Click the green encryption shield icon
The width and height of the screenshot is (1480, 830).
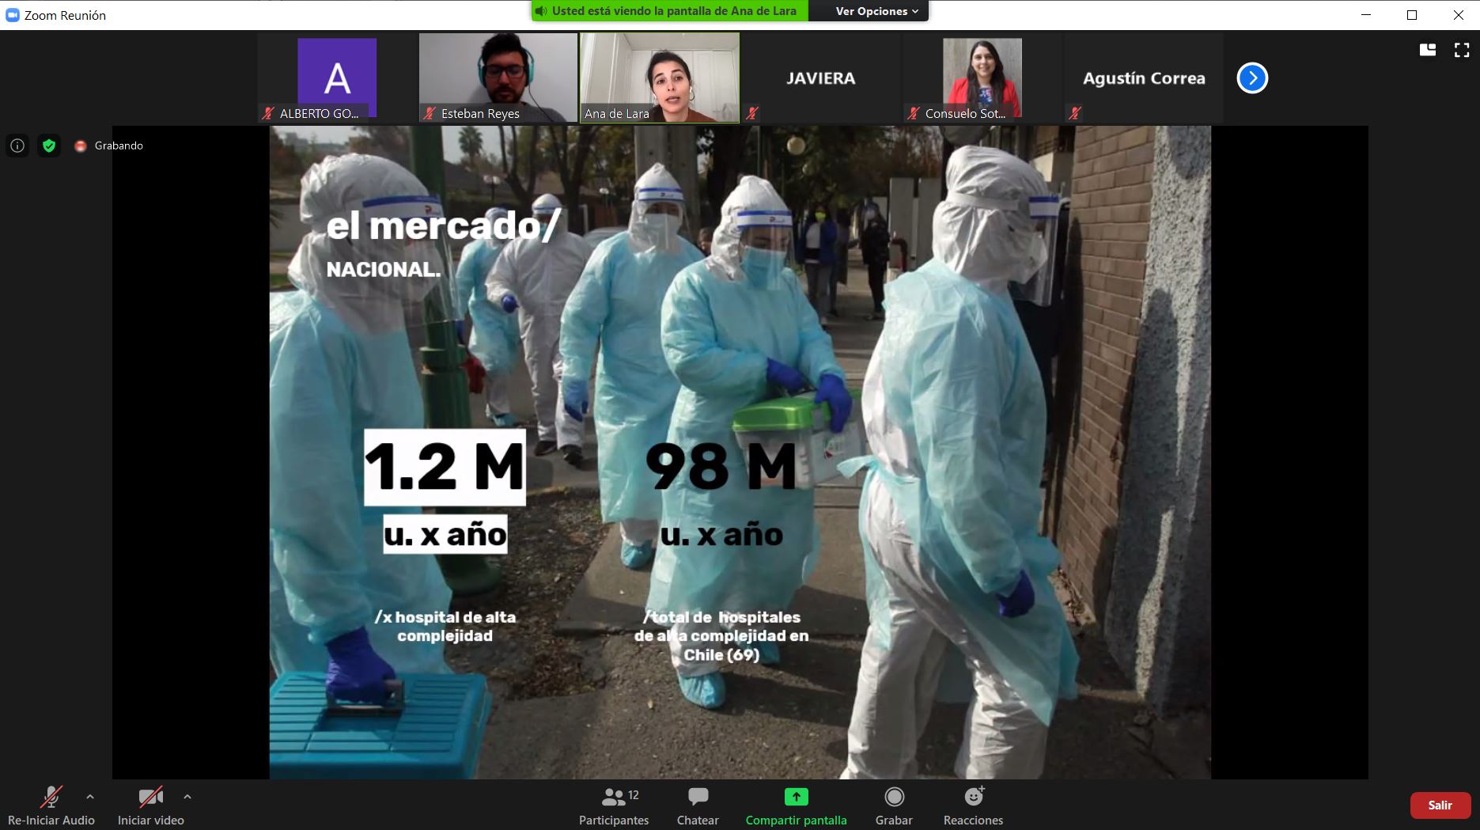[x=49, y=146]
